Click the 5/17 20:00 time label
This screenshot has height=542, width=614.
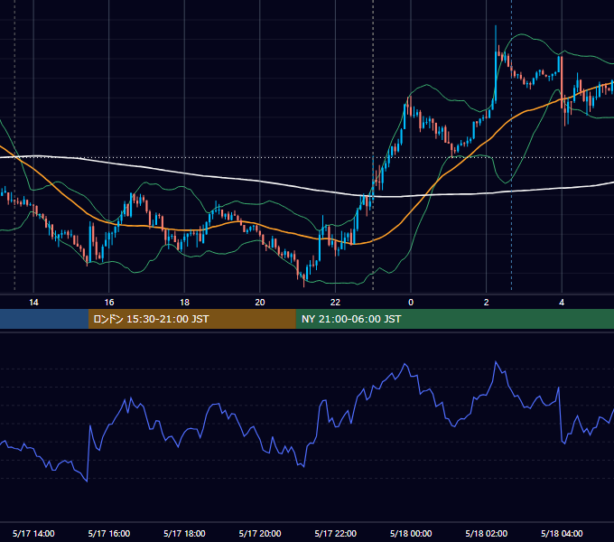pos(260,533)
